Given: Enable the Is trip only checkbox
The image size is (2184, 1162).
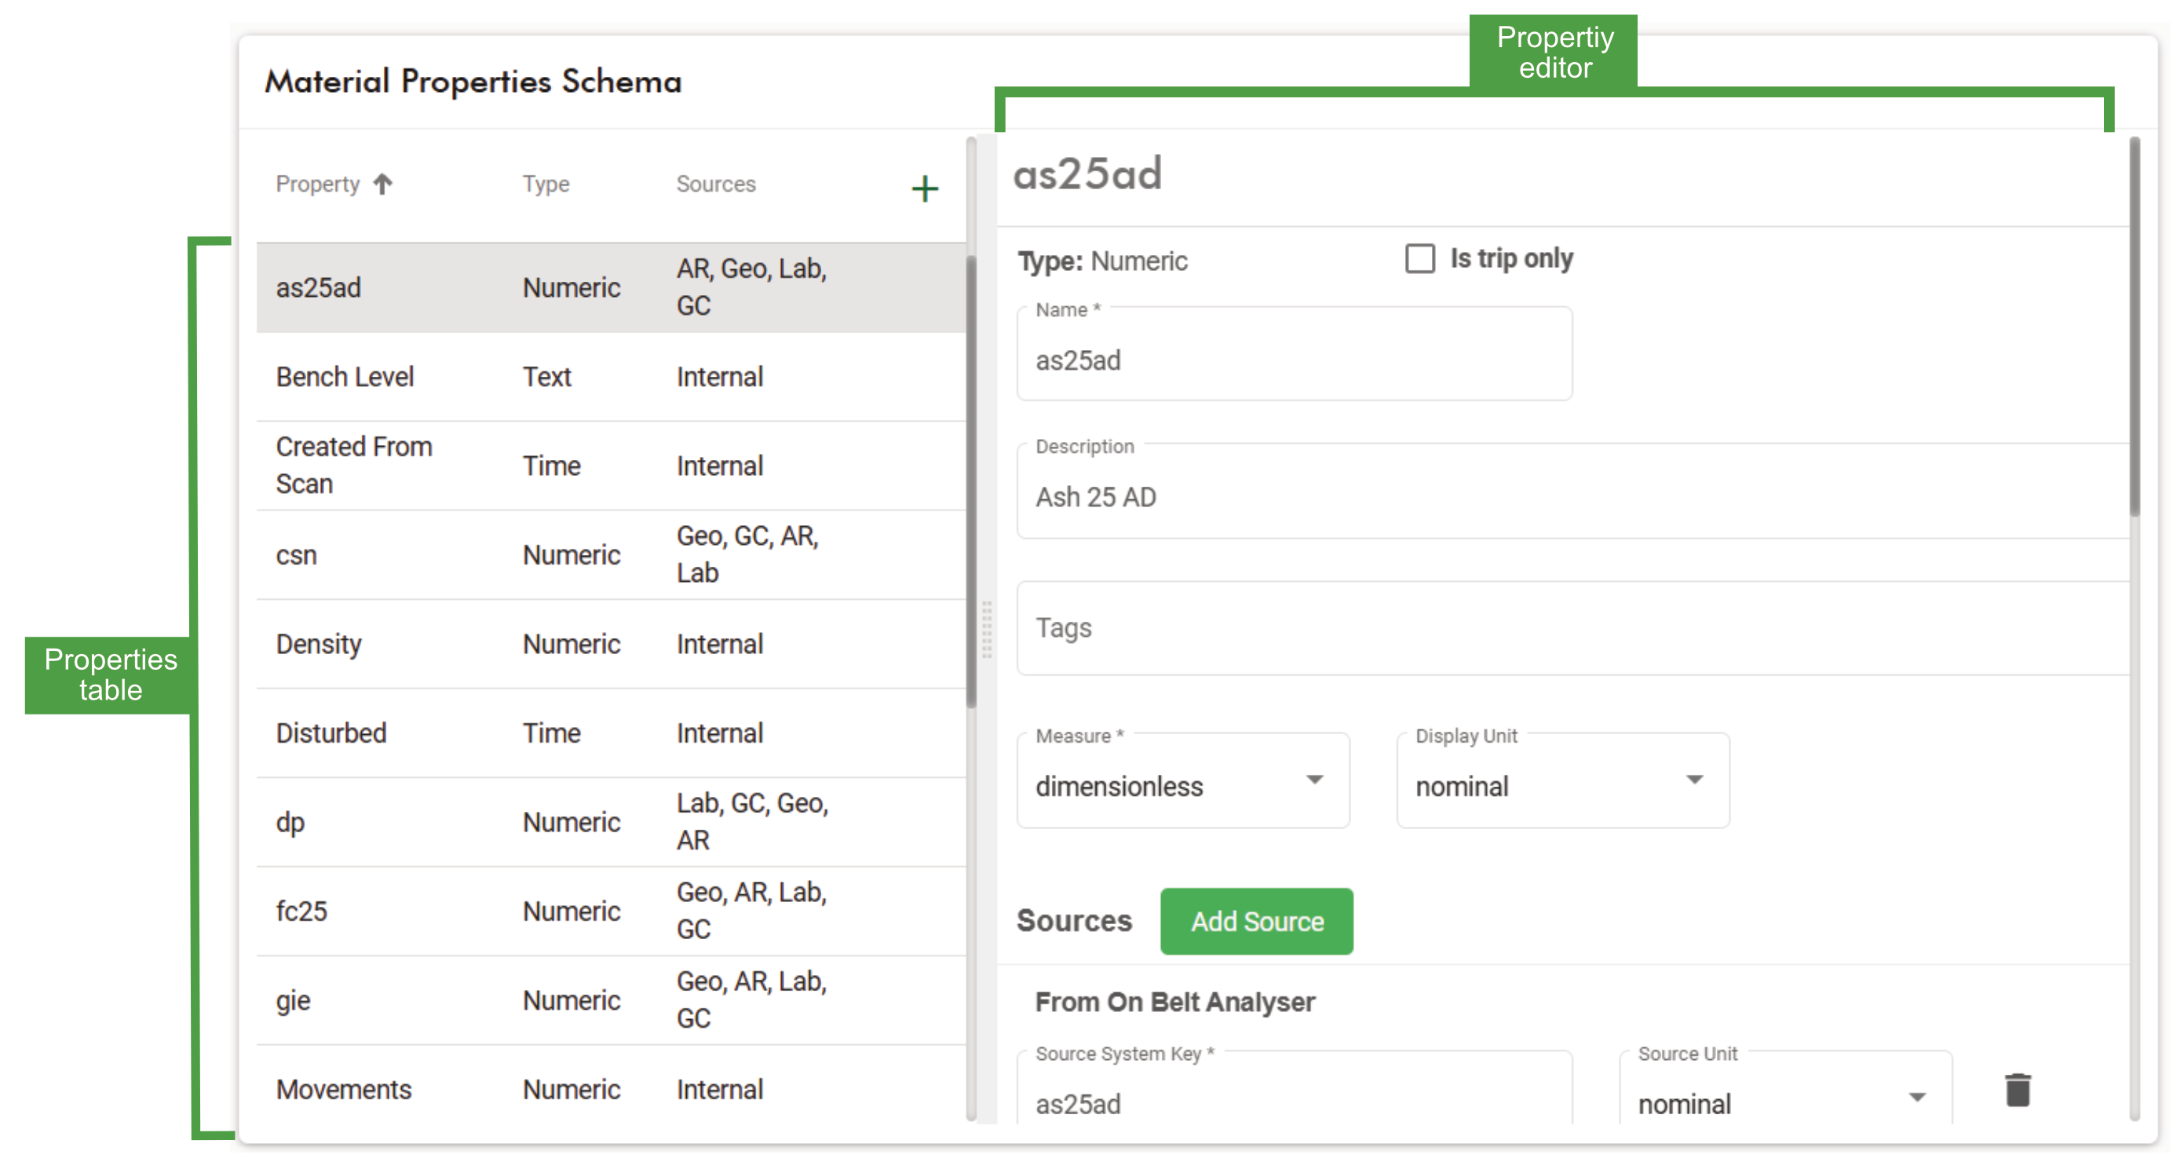Looking at the screenshot, I should click(x=1420, y=258).
